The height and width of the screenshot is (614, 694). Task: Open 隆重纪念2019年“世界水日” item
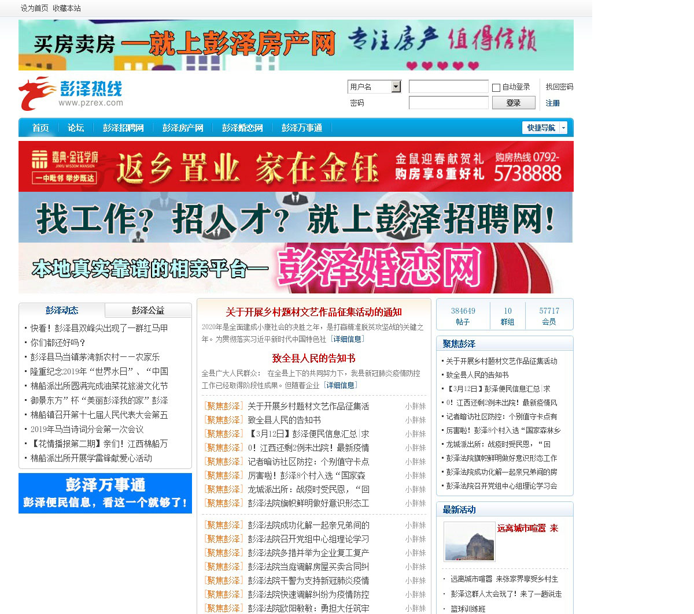(99, 371)
